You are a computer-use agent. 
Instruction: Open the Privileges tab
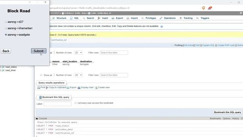coord(149,18)
